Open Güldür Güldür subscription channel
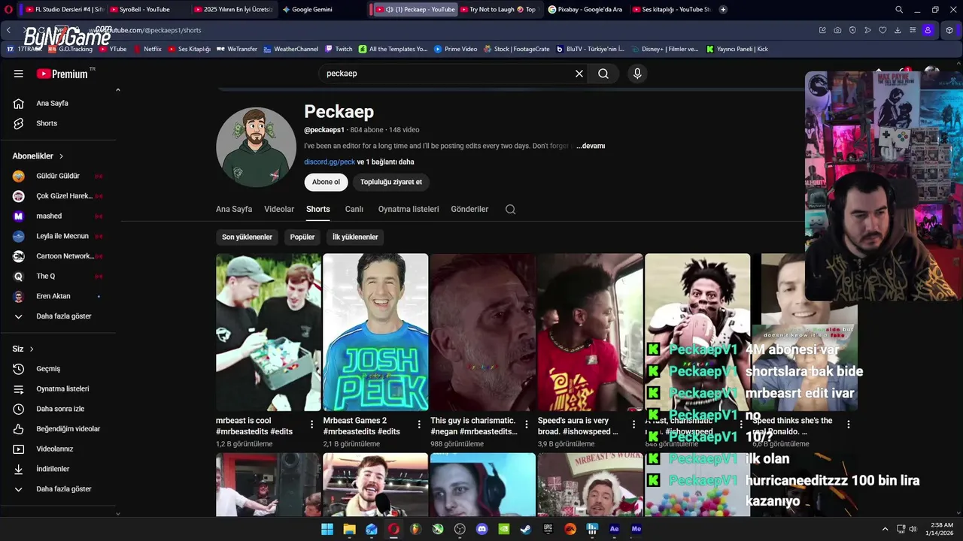Viewport: 963px width, 541px height. (x=58, y=176)
